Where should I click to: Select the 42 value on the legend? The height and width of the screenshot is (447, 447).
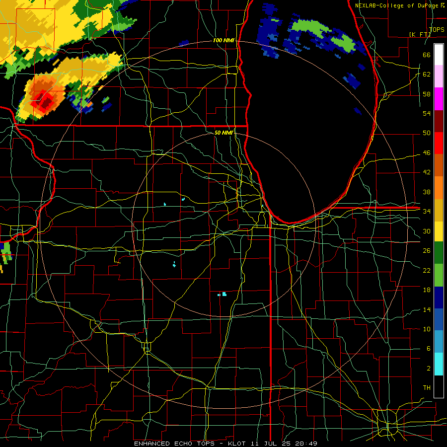coord(427,172)
